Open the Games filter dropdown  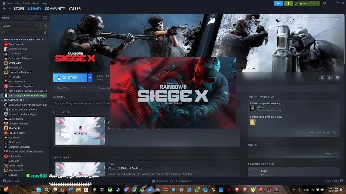19,26
